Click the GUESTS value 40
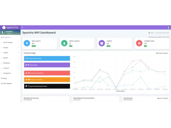This screenshot has height=128, width=171. click(108, 44)
